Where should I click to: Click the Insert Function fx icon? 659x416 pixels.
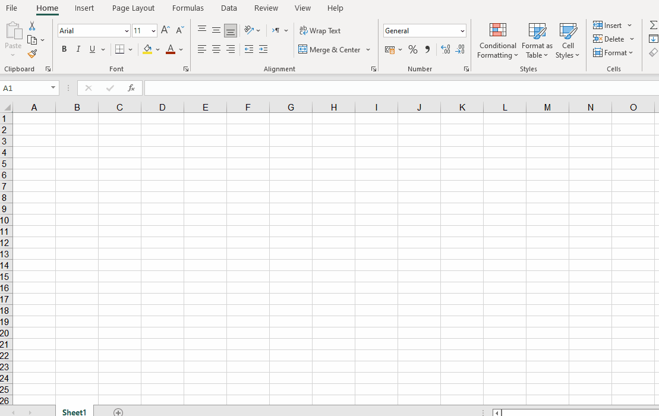131,88
